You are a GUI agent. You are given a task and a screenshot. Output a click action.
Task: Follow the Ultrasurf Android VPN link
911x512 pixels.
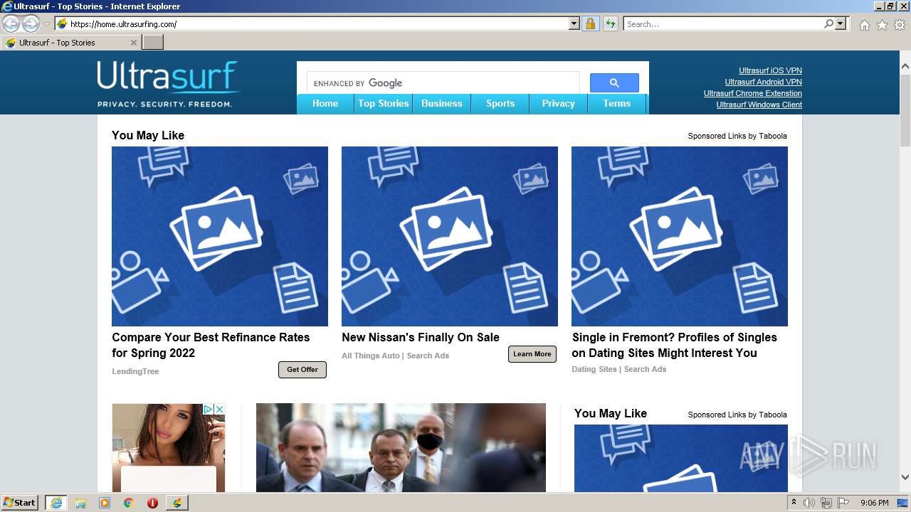tap(763, 82)
